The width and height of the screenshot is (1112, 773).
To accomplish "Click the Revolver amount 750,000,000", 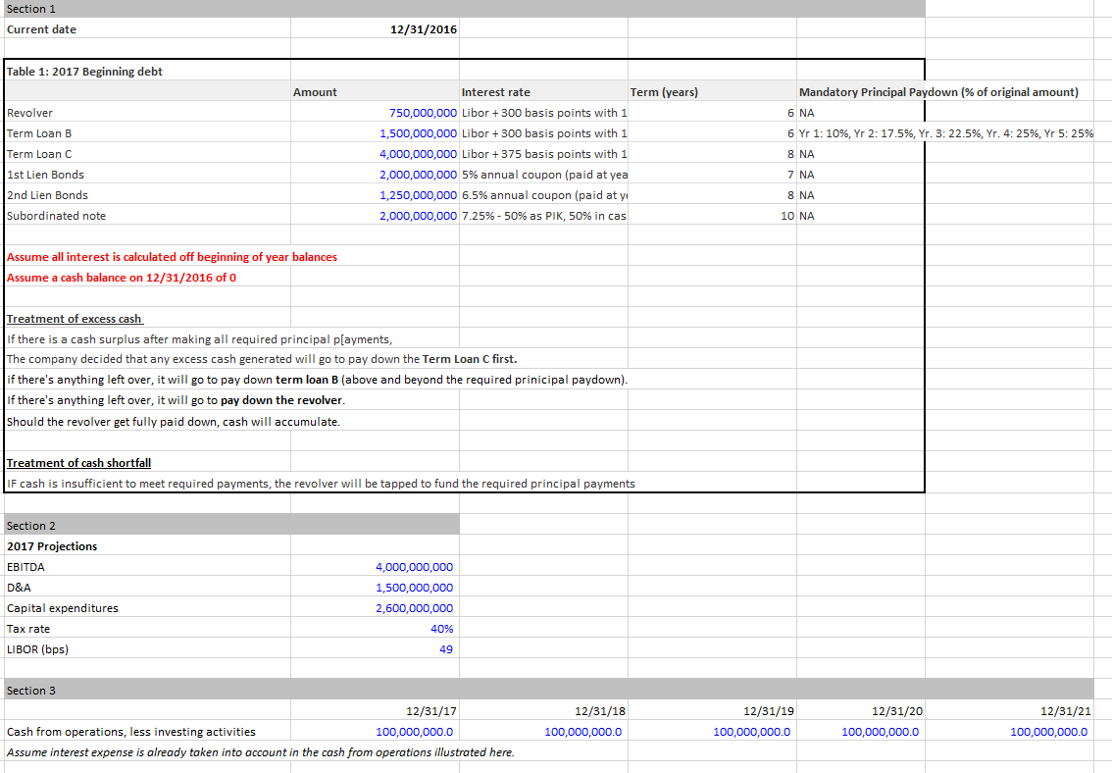I will coord(423,113).
